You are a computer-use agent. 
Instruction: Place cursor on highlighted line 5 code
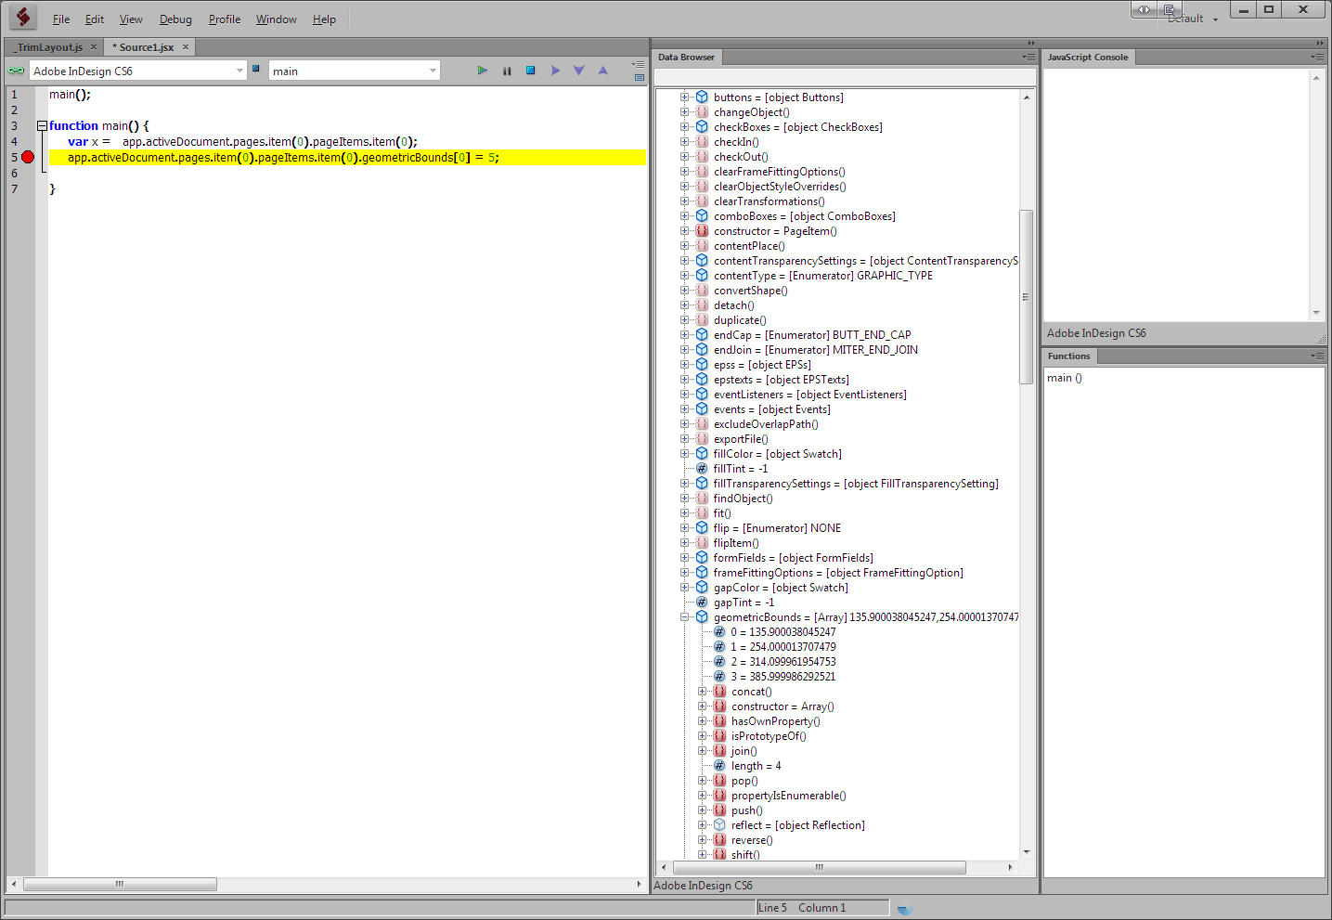pyautogui.click(x=283, y=158)
